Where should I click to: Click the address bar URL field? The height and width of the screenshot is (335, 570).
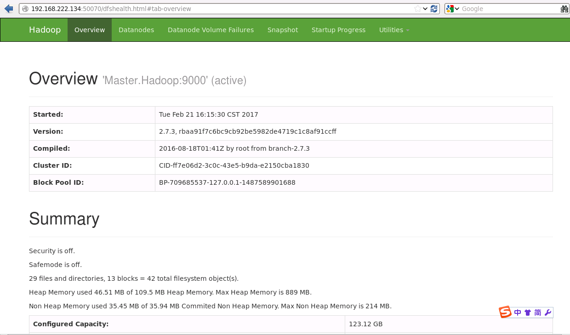[x=221, y=9]
